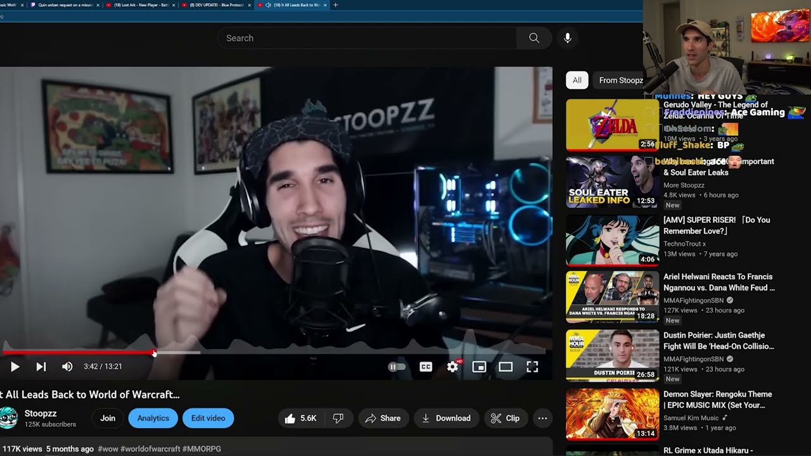The image size is (811, 456).
Task: Open Demon Slayer Rengoku Theme thumbnail
Action: coord(612,414)
